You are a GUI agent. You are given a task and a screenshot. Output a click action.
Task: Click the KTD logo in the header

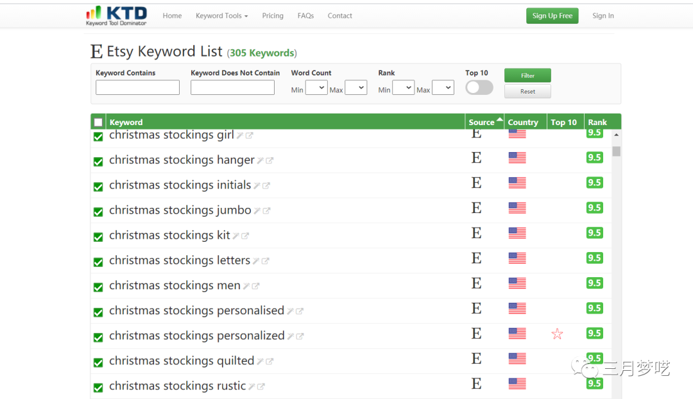click(x=116, y=15)
